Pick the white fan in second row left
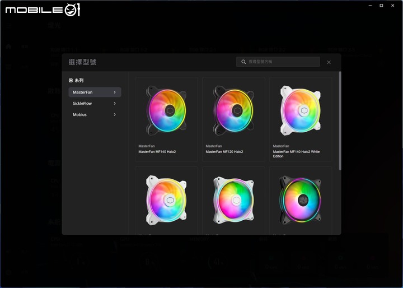403x288 pixels. (166, 200)
